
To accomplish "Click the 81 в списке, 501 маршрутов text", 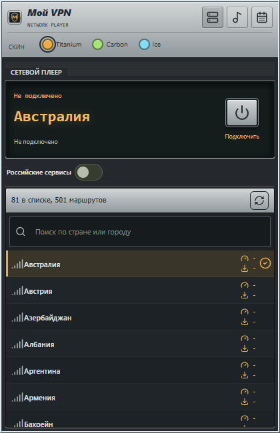I will pos(59,200).
